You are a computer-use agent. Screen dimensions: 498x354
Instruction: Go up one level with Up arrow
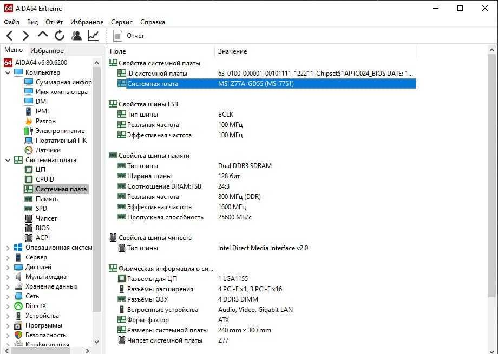coord(43,34)
